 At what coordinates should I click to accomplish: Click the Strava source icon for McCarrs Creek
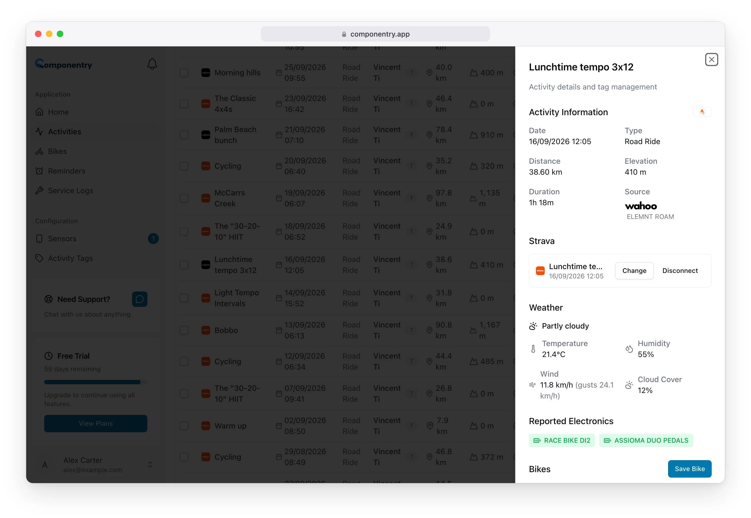pyautogui.click(x=206, y=198)
